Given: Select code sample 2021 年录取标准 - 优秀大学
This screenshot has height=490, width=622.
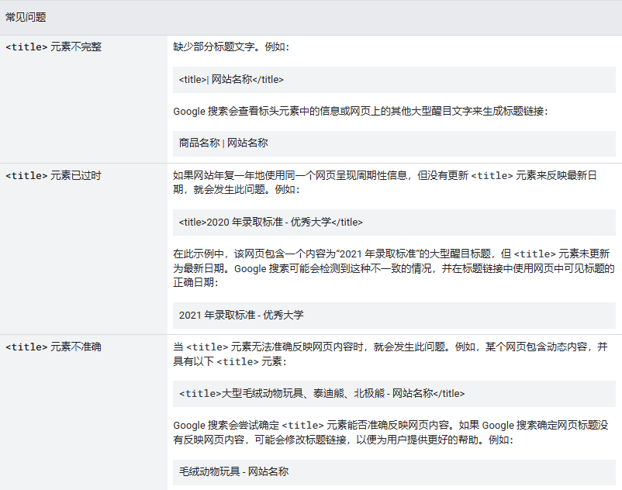Looking at the screenshot, I should (x=241, y=315).
